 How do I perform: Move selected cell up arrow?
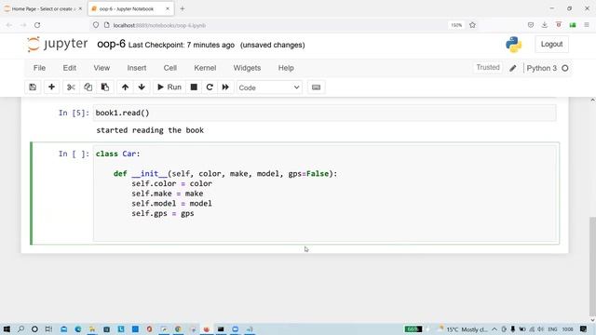(125, 87)
